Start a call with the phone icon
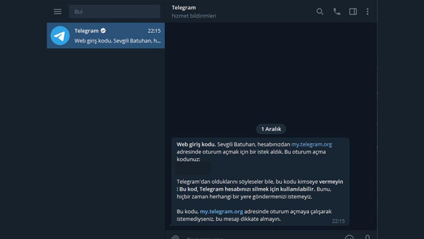 pyautogui.click(x=337, y=12)
